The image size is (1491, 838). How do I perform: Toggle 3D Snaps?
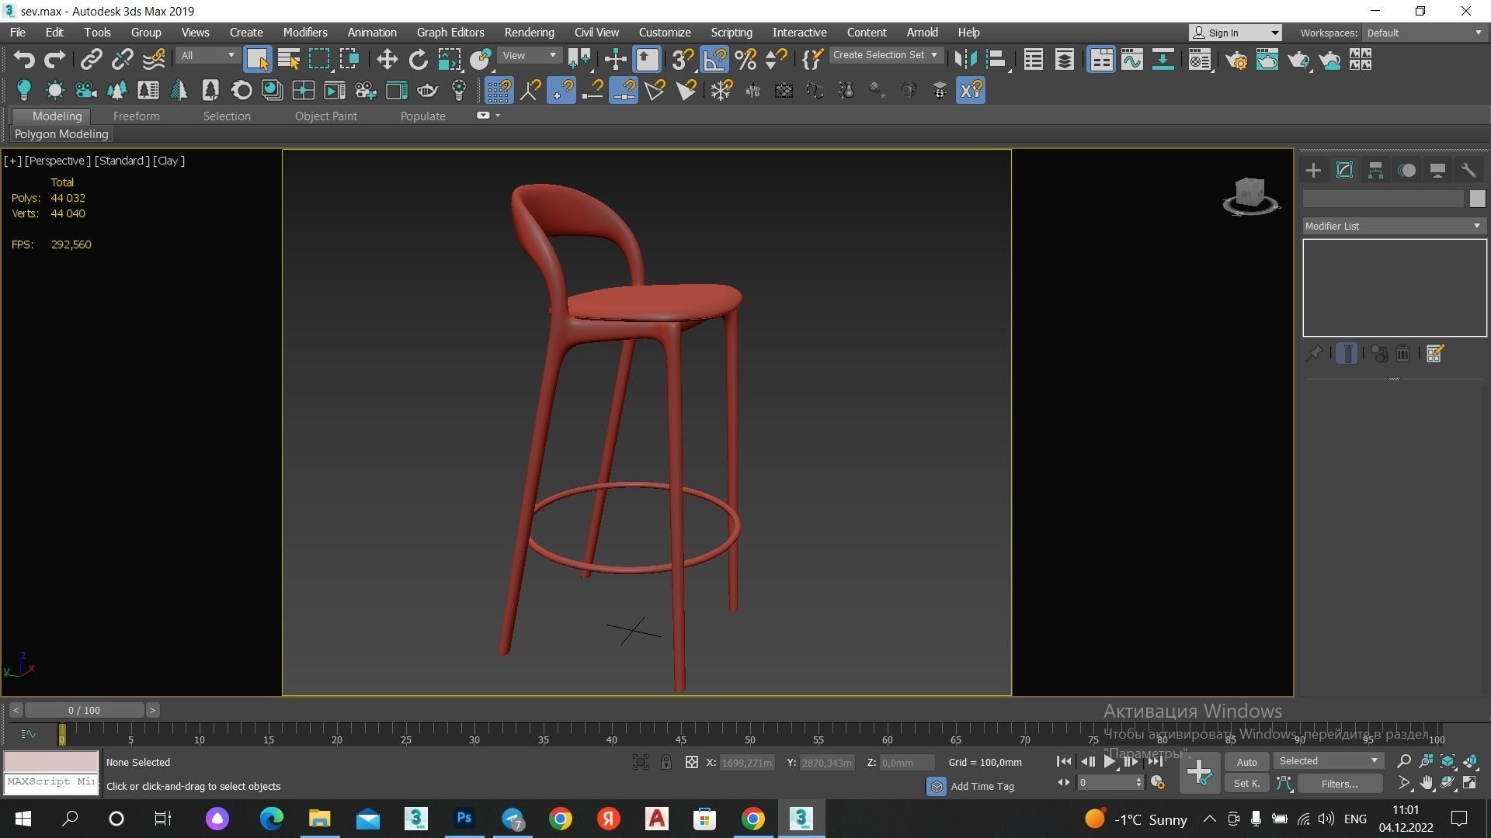pos(683,60)
